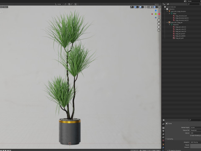Image resolution: width=201 pixels, height=151 pixels.
Task: Open the shading options dropdown arrow
Action: 157,7
